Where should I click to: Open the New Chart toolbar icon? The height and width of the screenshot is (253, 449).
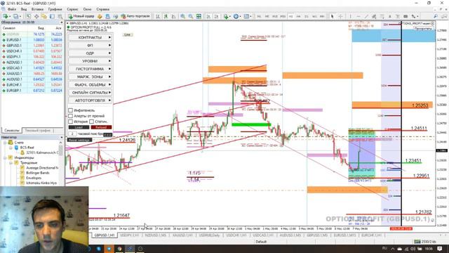pos(6,16)
